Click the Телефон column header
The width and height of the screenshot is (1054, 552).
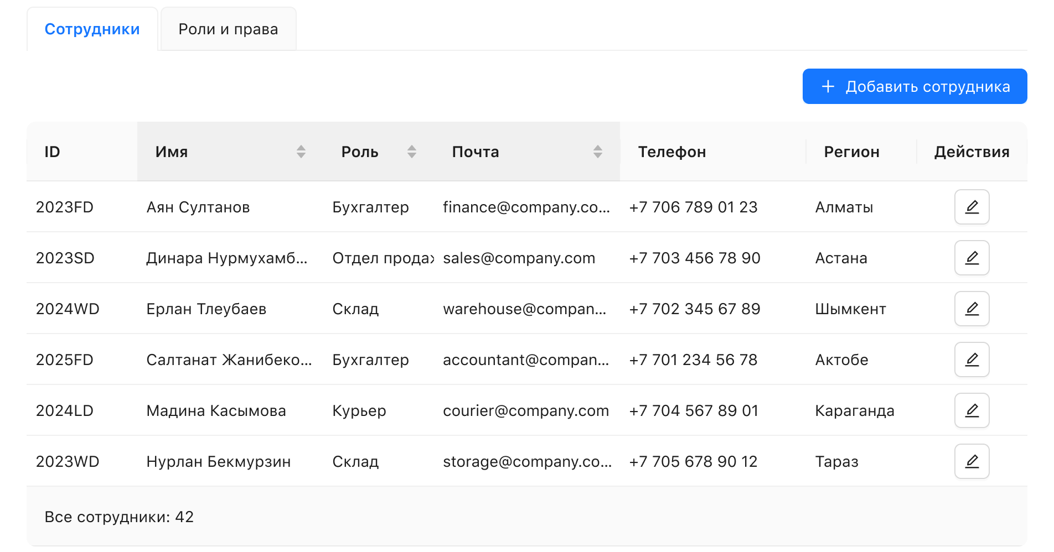tap(671, 152)
